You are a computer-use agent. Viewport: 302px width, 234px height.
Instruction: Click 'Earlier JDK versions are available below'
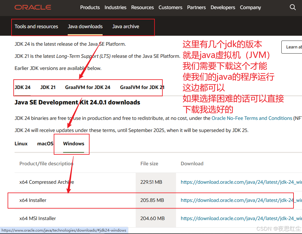pos(58,68)
